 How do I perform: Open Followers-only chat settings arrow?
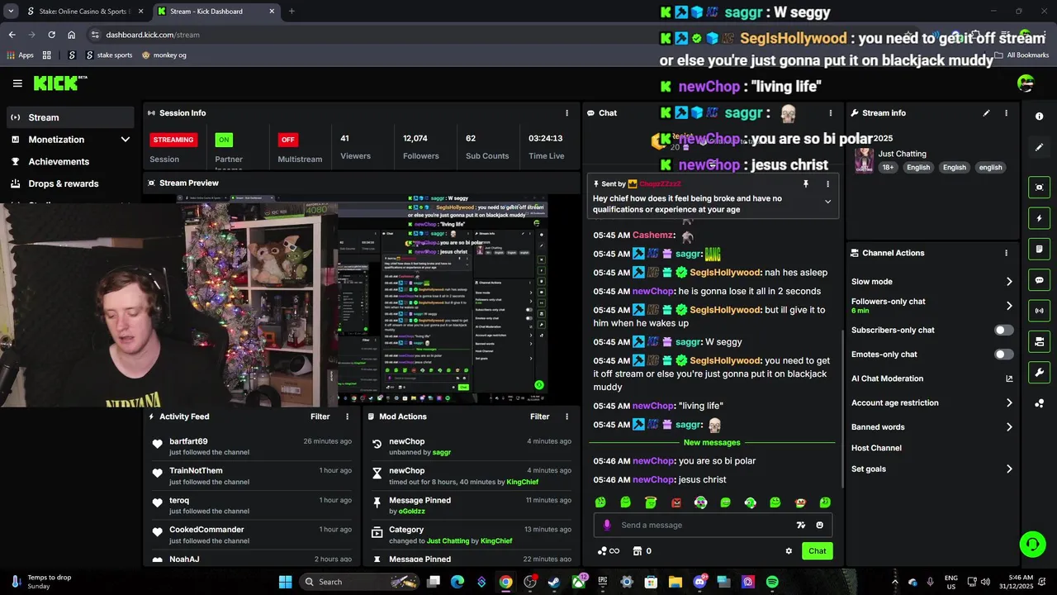click(x=1009, y=306)
